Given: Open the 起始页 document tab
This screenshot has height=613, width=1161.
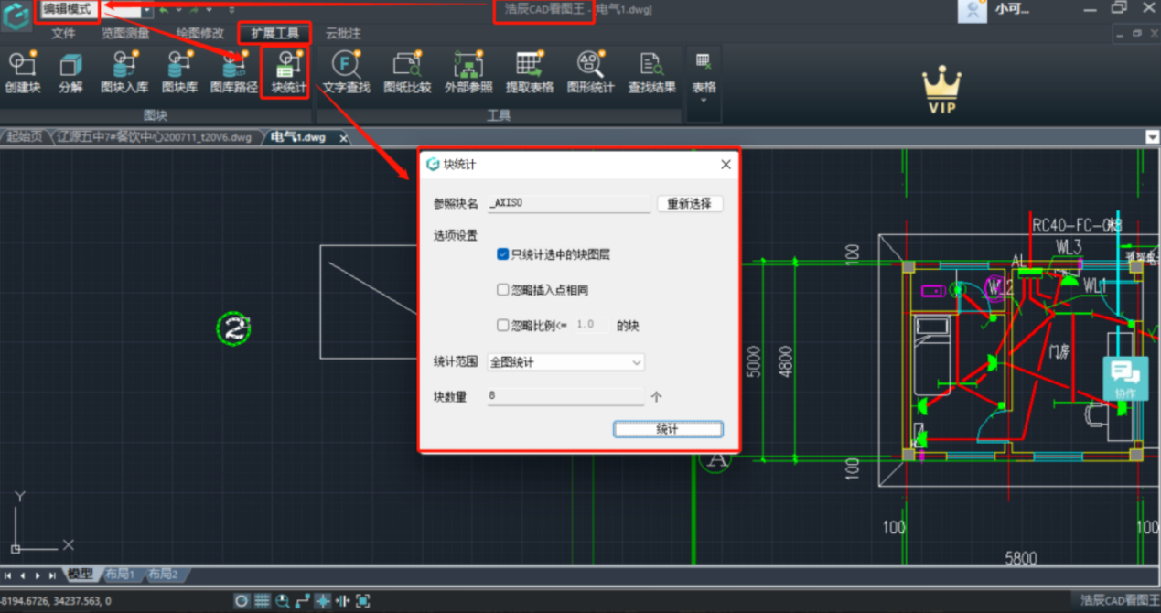Looking at the screenshot, I should (x=24, y=137).
